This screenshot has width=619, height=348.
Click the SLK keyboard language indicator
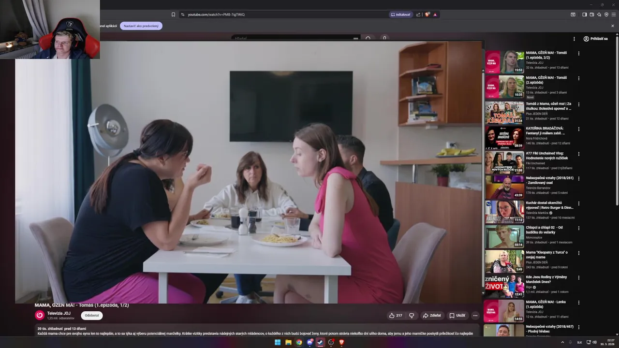tap(579, 342)
